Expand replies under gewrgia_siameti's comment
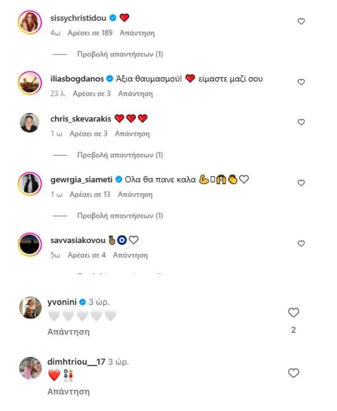The width and height of the screenshot is (337, 411). [x=120, y=216]
